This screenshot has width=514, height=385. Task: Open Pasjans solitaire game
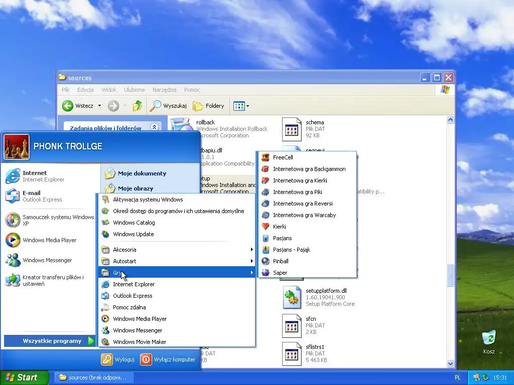tap(308, 238)
